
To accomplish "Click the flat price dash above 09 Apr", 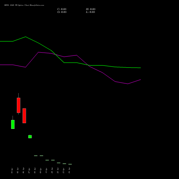I will 42,156.
